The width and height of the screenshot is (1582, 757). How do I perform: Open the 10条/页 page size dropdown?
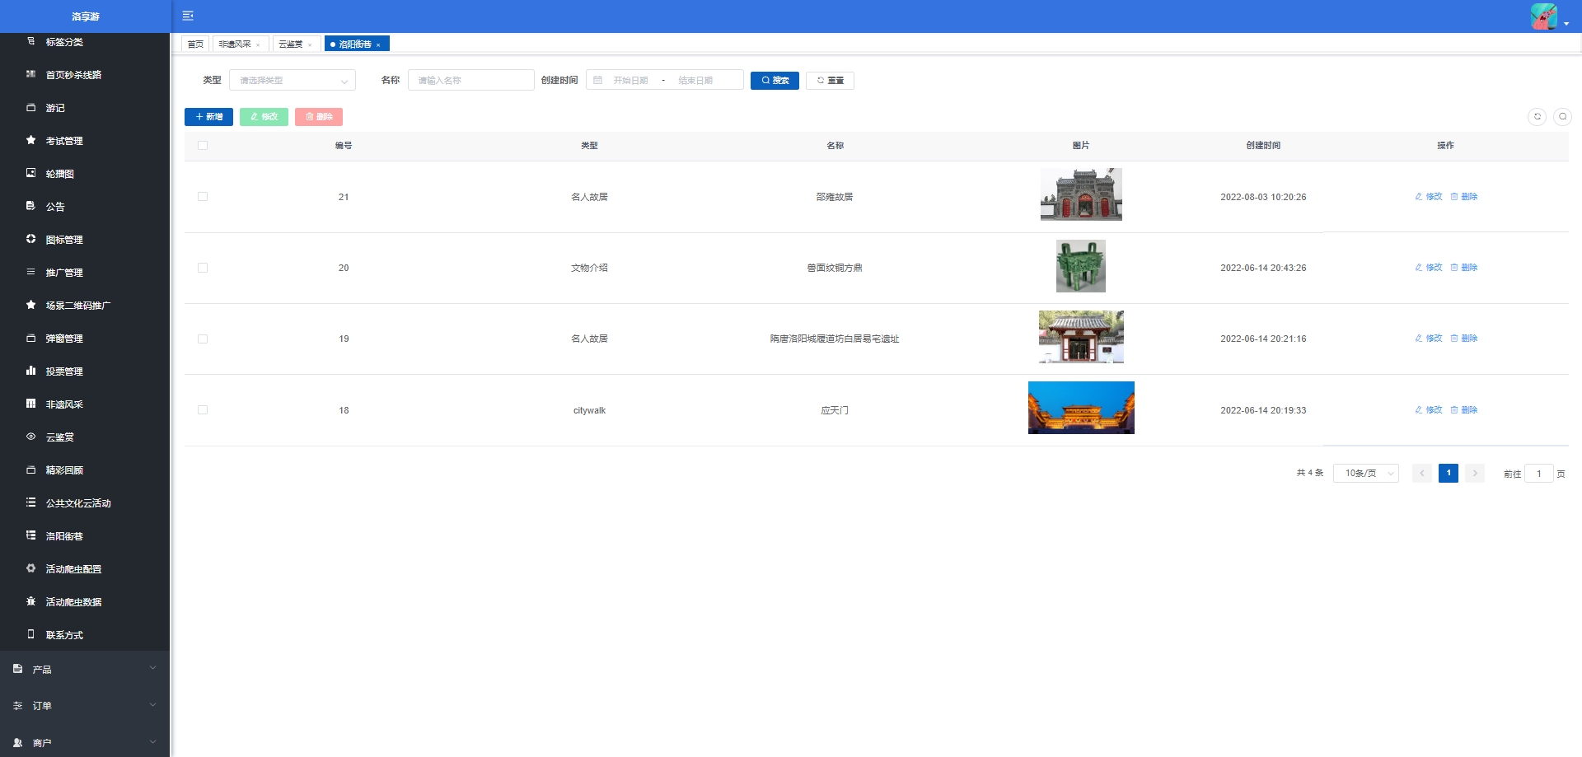coord(1365,474)
